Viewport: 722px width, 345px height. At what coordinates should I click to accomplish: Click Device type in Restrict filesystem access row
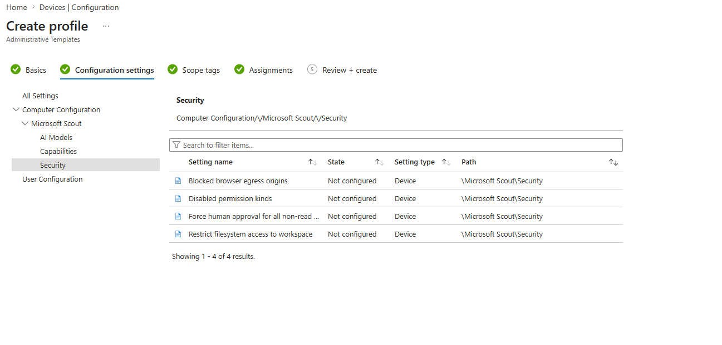click(x=405, y=234)
